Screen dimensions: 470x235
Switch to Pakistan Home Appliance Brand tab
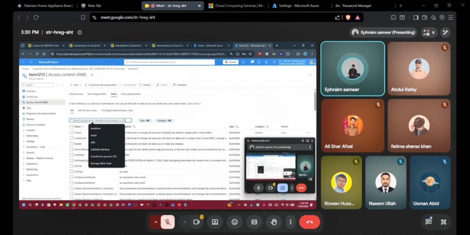45,6
